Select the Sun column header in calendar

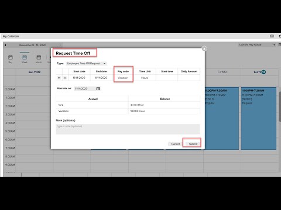tap(35, 72)
